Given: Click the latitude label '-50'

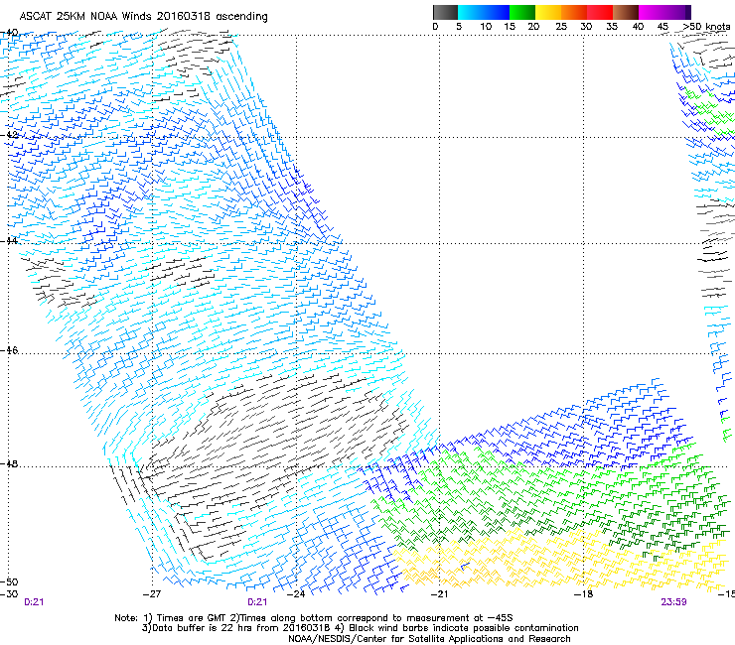Looking at the screenshot, I should pos(9,581).
